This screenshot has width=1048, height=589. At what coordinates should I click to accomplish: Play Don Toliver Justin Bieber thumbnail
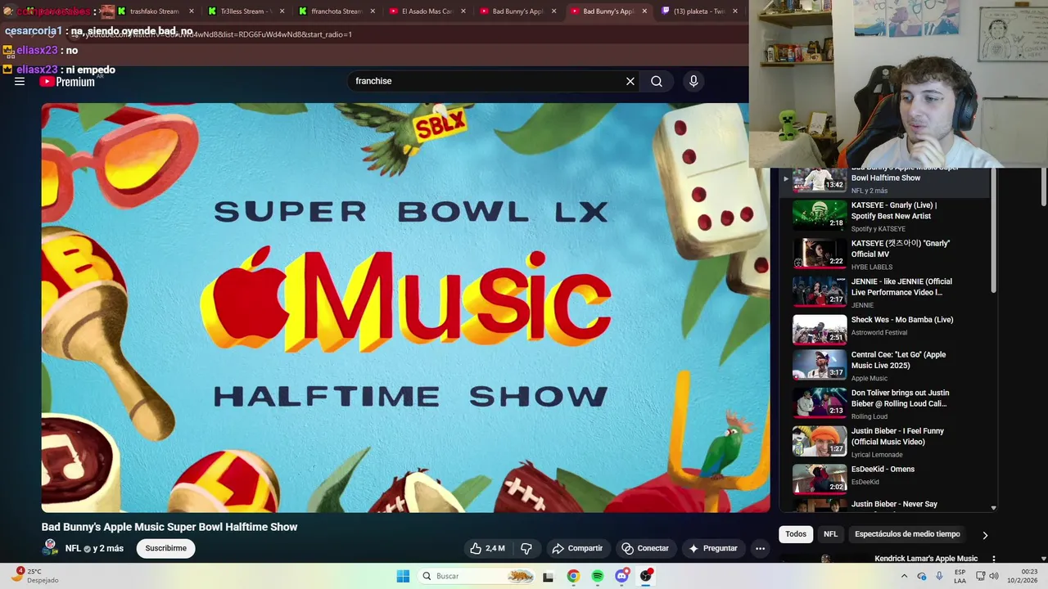point(820,402)
